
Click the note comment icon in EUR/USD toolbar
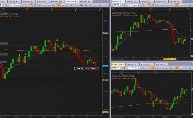63,5
